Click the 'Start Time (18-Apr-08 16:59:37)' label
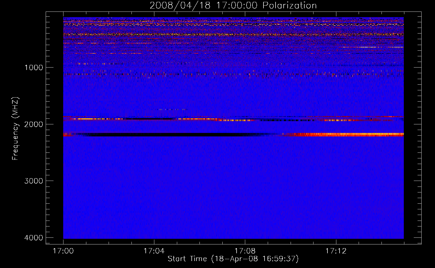Viewport: 435px width, 268px height. (x=233, y=259)
